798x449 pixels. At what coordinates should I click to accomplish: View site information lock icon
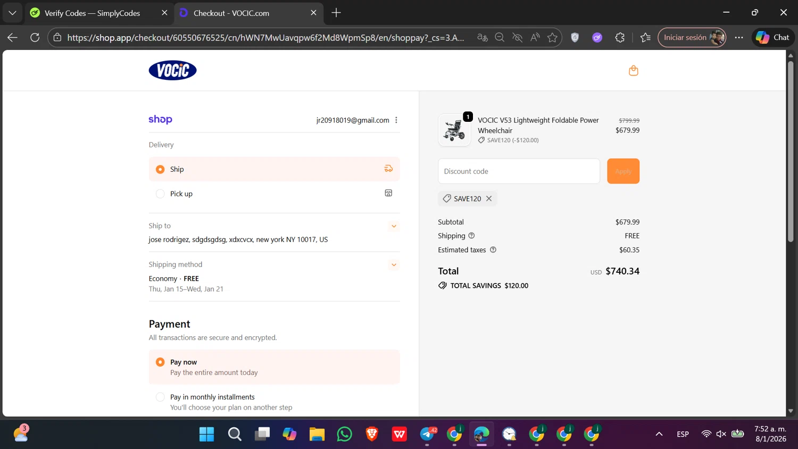[57, 37]
